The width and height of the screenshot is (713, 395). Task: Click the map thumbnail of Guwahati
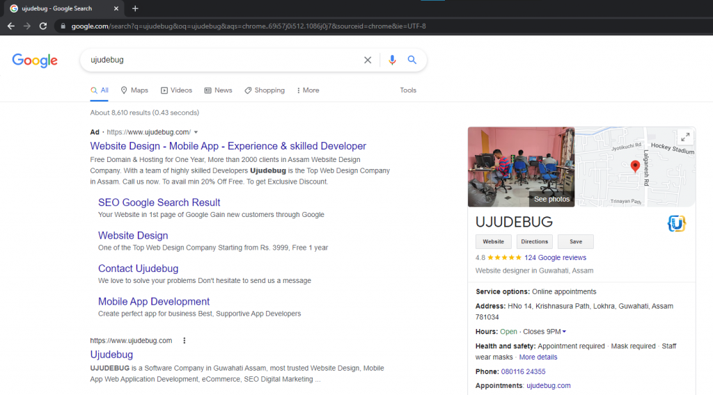(635, 167)
